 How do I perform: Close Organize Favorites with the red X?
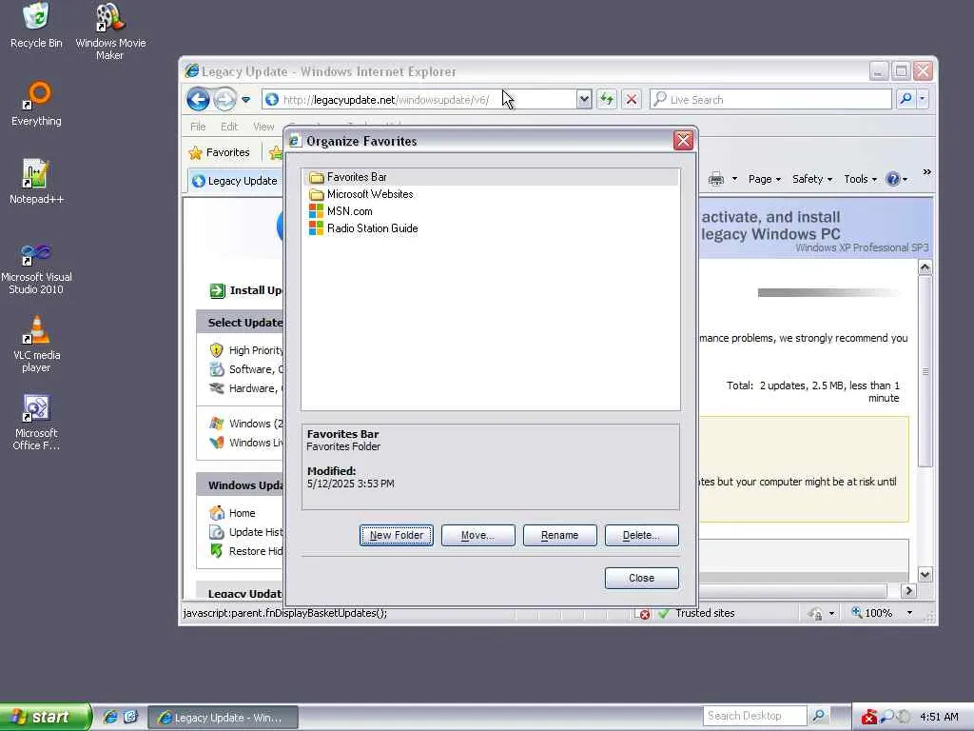683,141
